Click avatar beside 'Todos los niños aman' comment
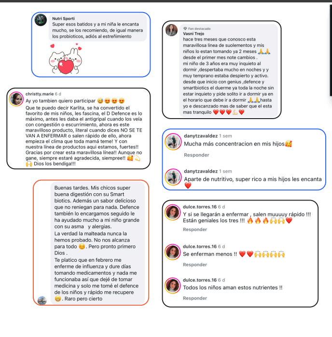This screenshot has width=332, height=337. [172, 285]
